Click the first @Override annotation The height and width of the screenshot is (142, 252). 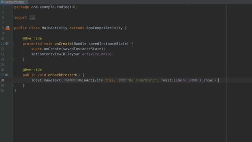(32, 38)
